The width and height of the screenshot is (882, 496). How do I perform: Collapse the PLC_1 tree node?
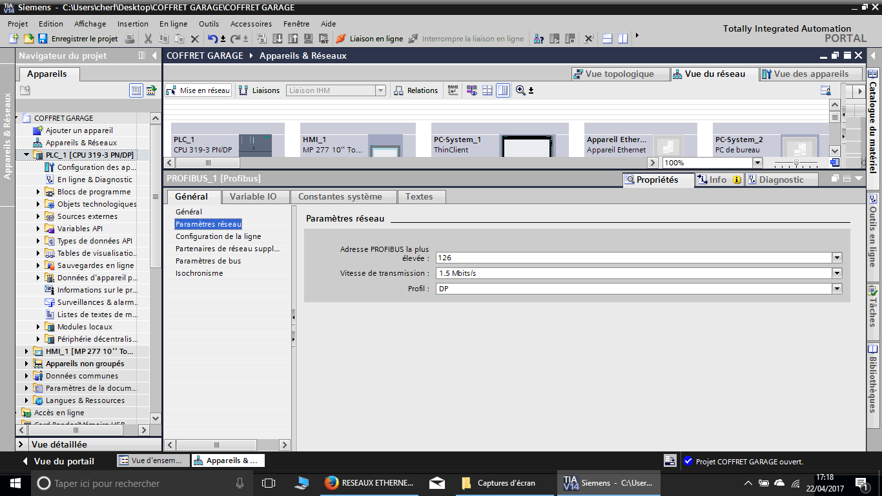point(26,155)
